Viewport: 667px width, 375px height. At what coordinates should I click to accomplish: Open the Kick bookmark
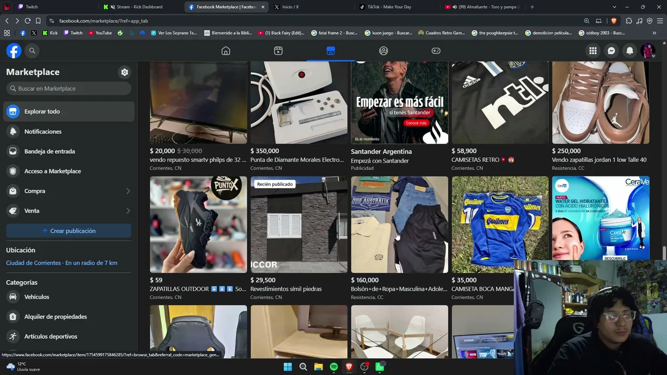(x=50, y=33)
